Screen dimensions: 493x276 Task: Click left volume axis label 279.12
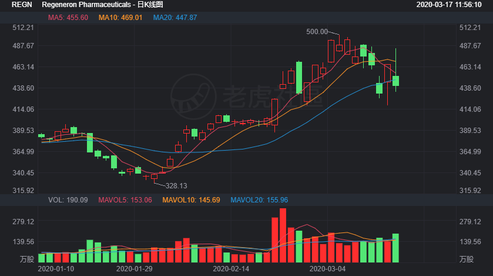pos(24,222)
